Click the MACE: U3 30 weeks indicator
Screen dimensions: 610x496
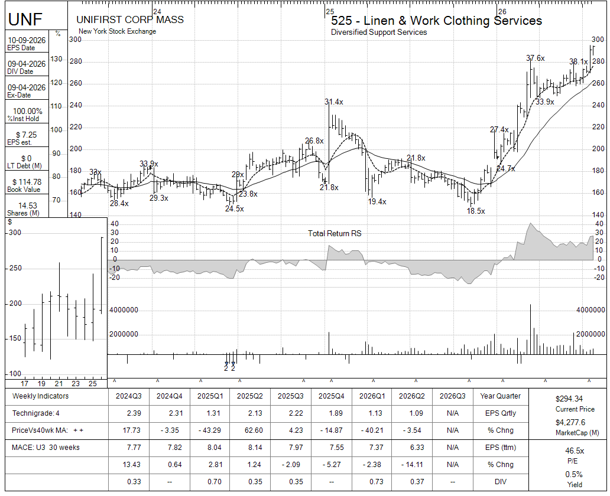click(46, 448)
